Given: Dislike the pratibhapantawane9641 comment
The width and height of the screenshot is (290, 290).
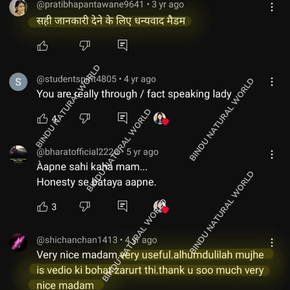Looking at the screenshot, I should pyautogui.click(x=85, y=45).
